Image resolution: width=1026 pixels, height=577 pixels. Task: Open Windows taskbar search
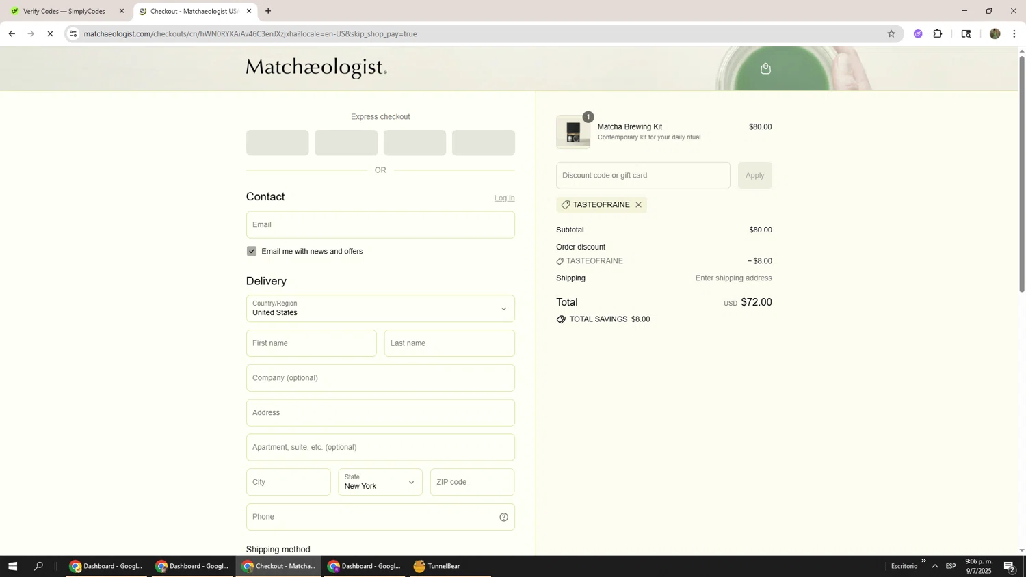(x=39, y=566)
